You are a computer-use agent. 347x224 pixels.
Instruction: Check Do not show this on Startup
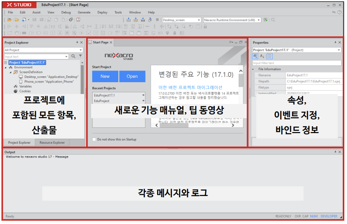pyautogui.click(x=94, y=139)
